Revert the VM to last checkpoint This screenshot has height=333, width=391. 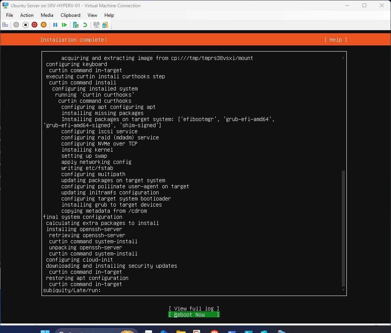(x=86, y=24)
